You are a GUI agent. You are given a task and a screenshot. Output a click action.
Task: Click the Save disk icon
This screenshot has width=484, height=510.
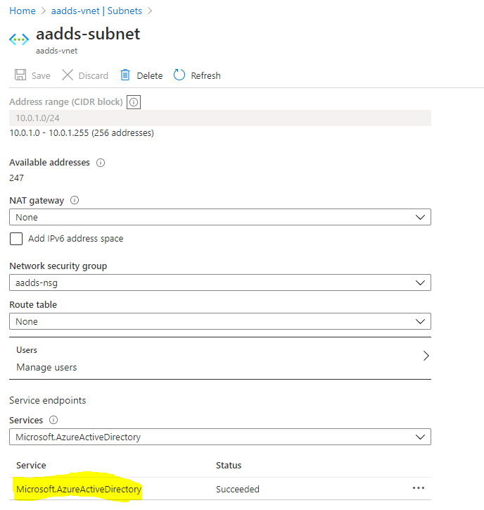[20, 75]
